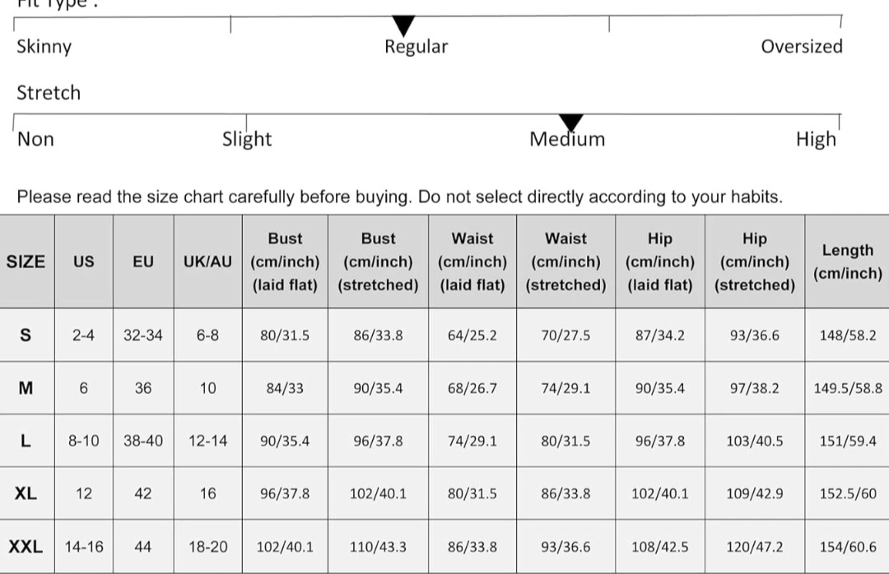Click the 149.5/58.8 length cell
This screenshot has height=574, width=889.
[x=848, y=388]
